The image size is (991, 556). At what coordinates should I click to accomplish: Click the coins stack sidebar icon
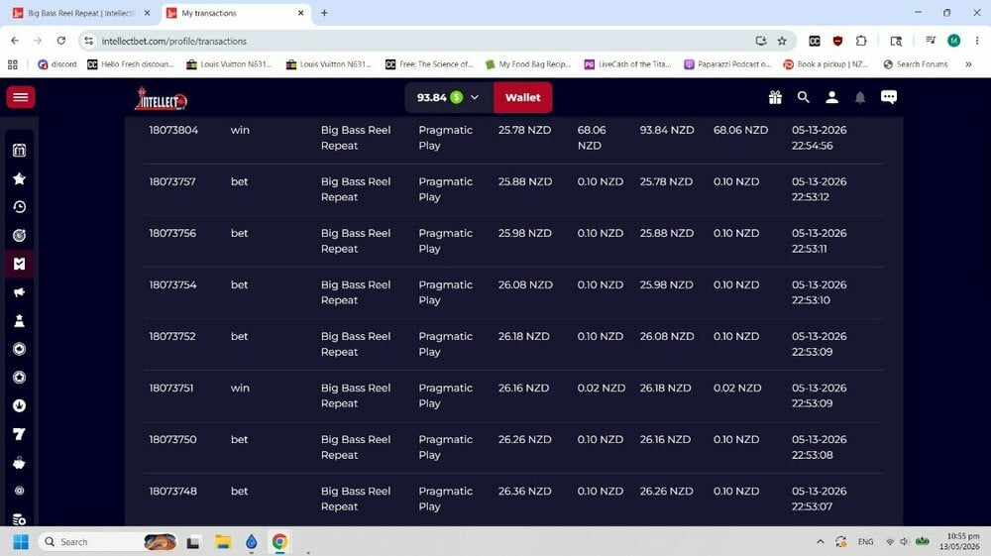(20, 519)
